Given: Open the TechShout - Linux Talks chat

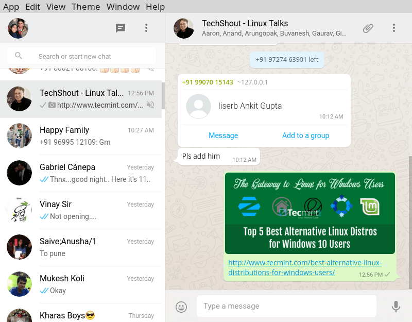Looking at the screenshot, I should [x=81, y=99].
